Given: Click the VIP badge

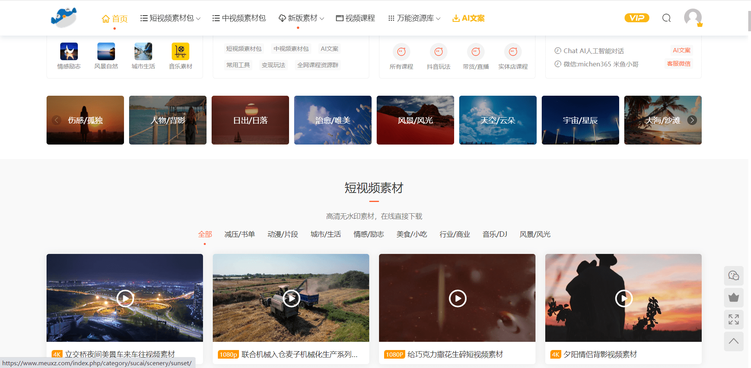Looking at the screenshot, I should pyautogui.click(x=637, y=18).
